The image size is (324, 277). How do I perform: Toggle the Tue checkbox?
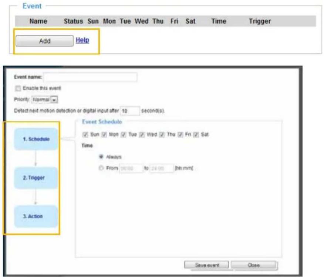tap(124, 135)
